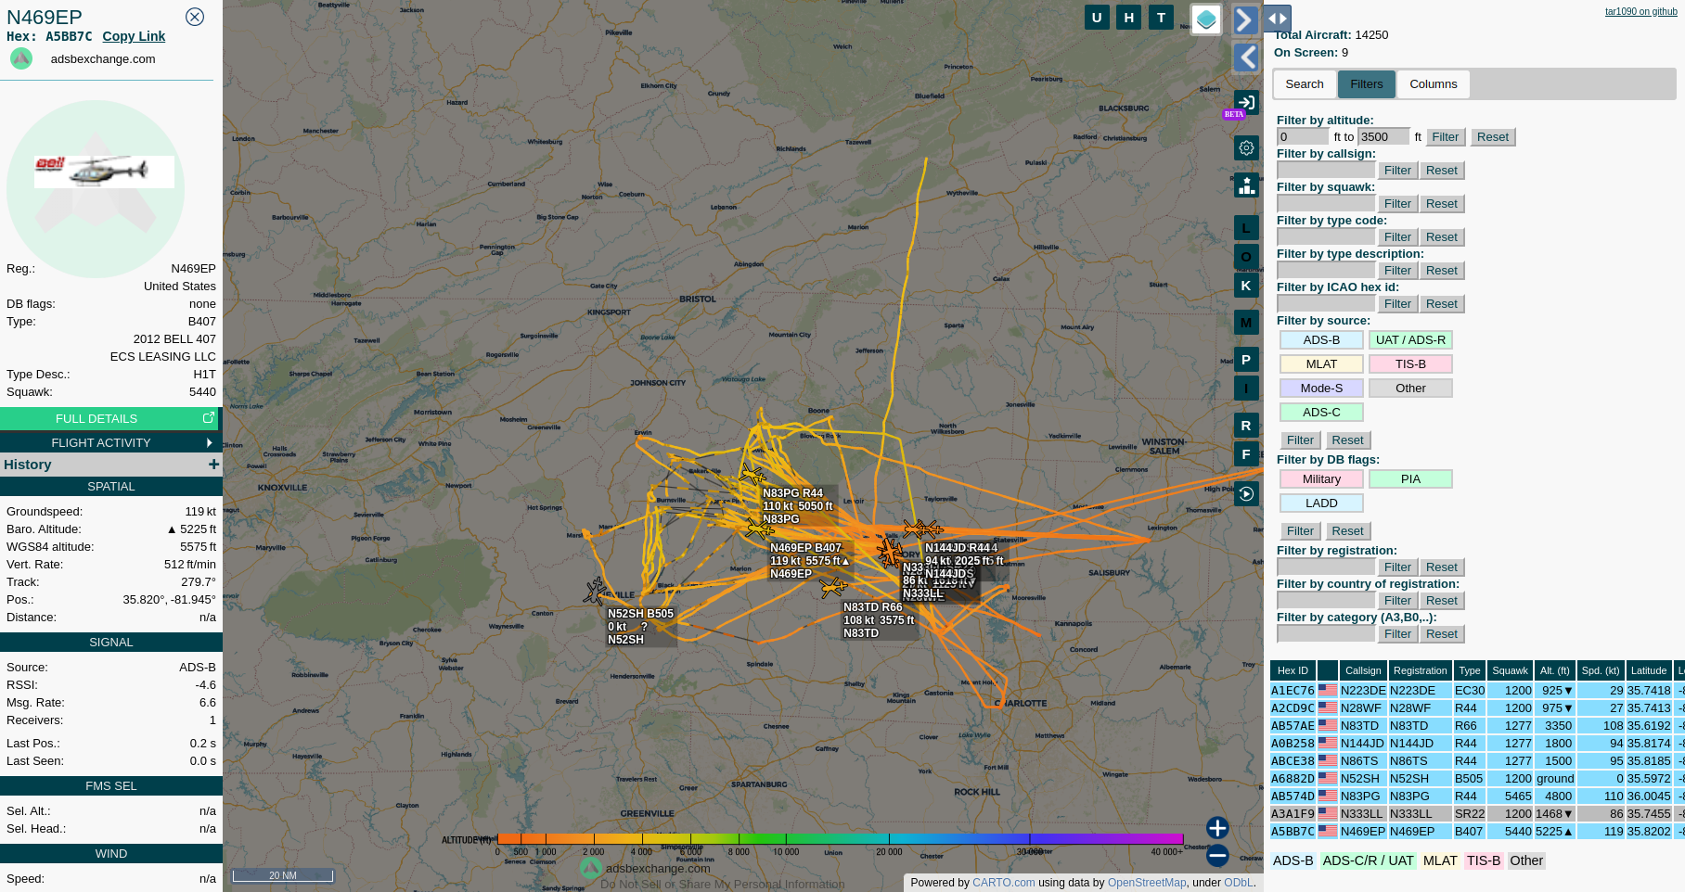This screenshot has height=892, width=1685.
Task: Toggle TIS-B source filter
Action: (1410, 364)
